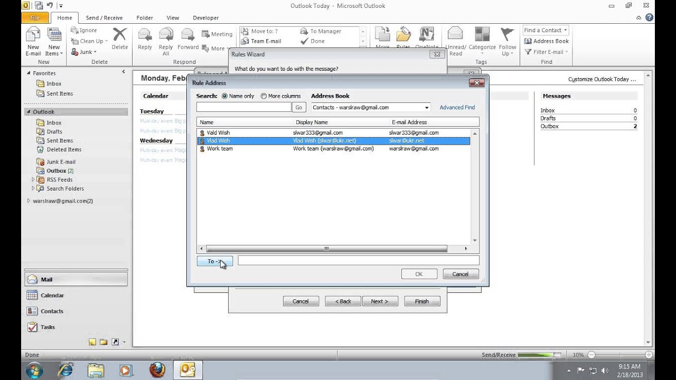The height and width of the screenshot is (380, 676).
Task: Click the Go search button
Action: pos(298,107)
